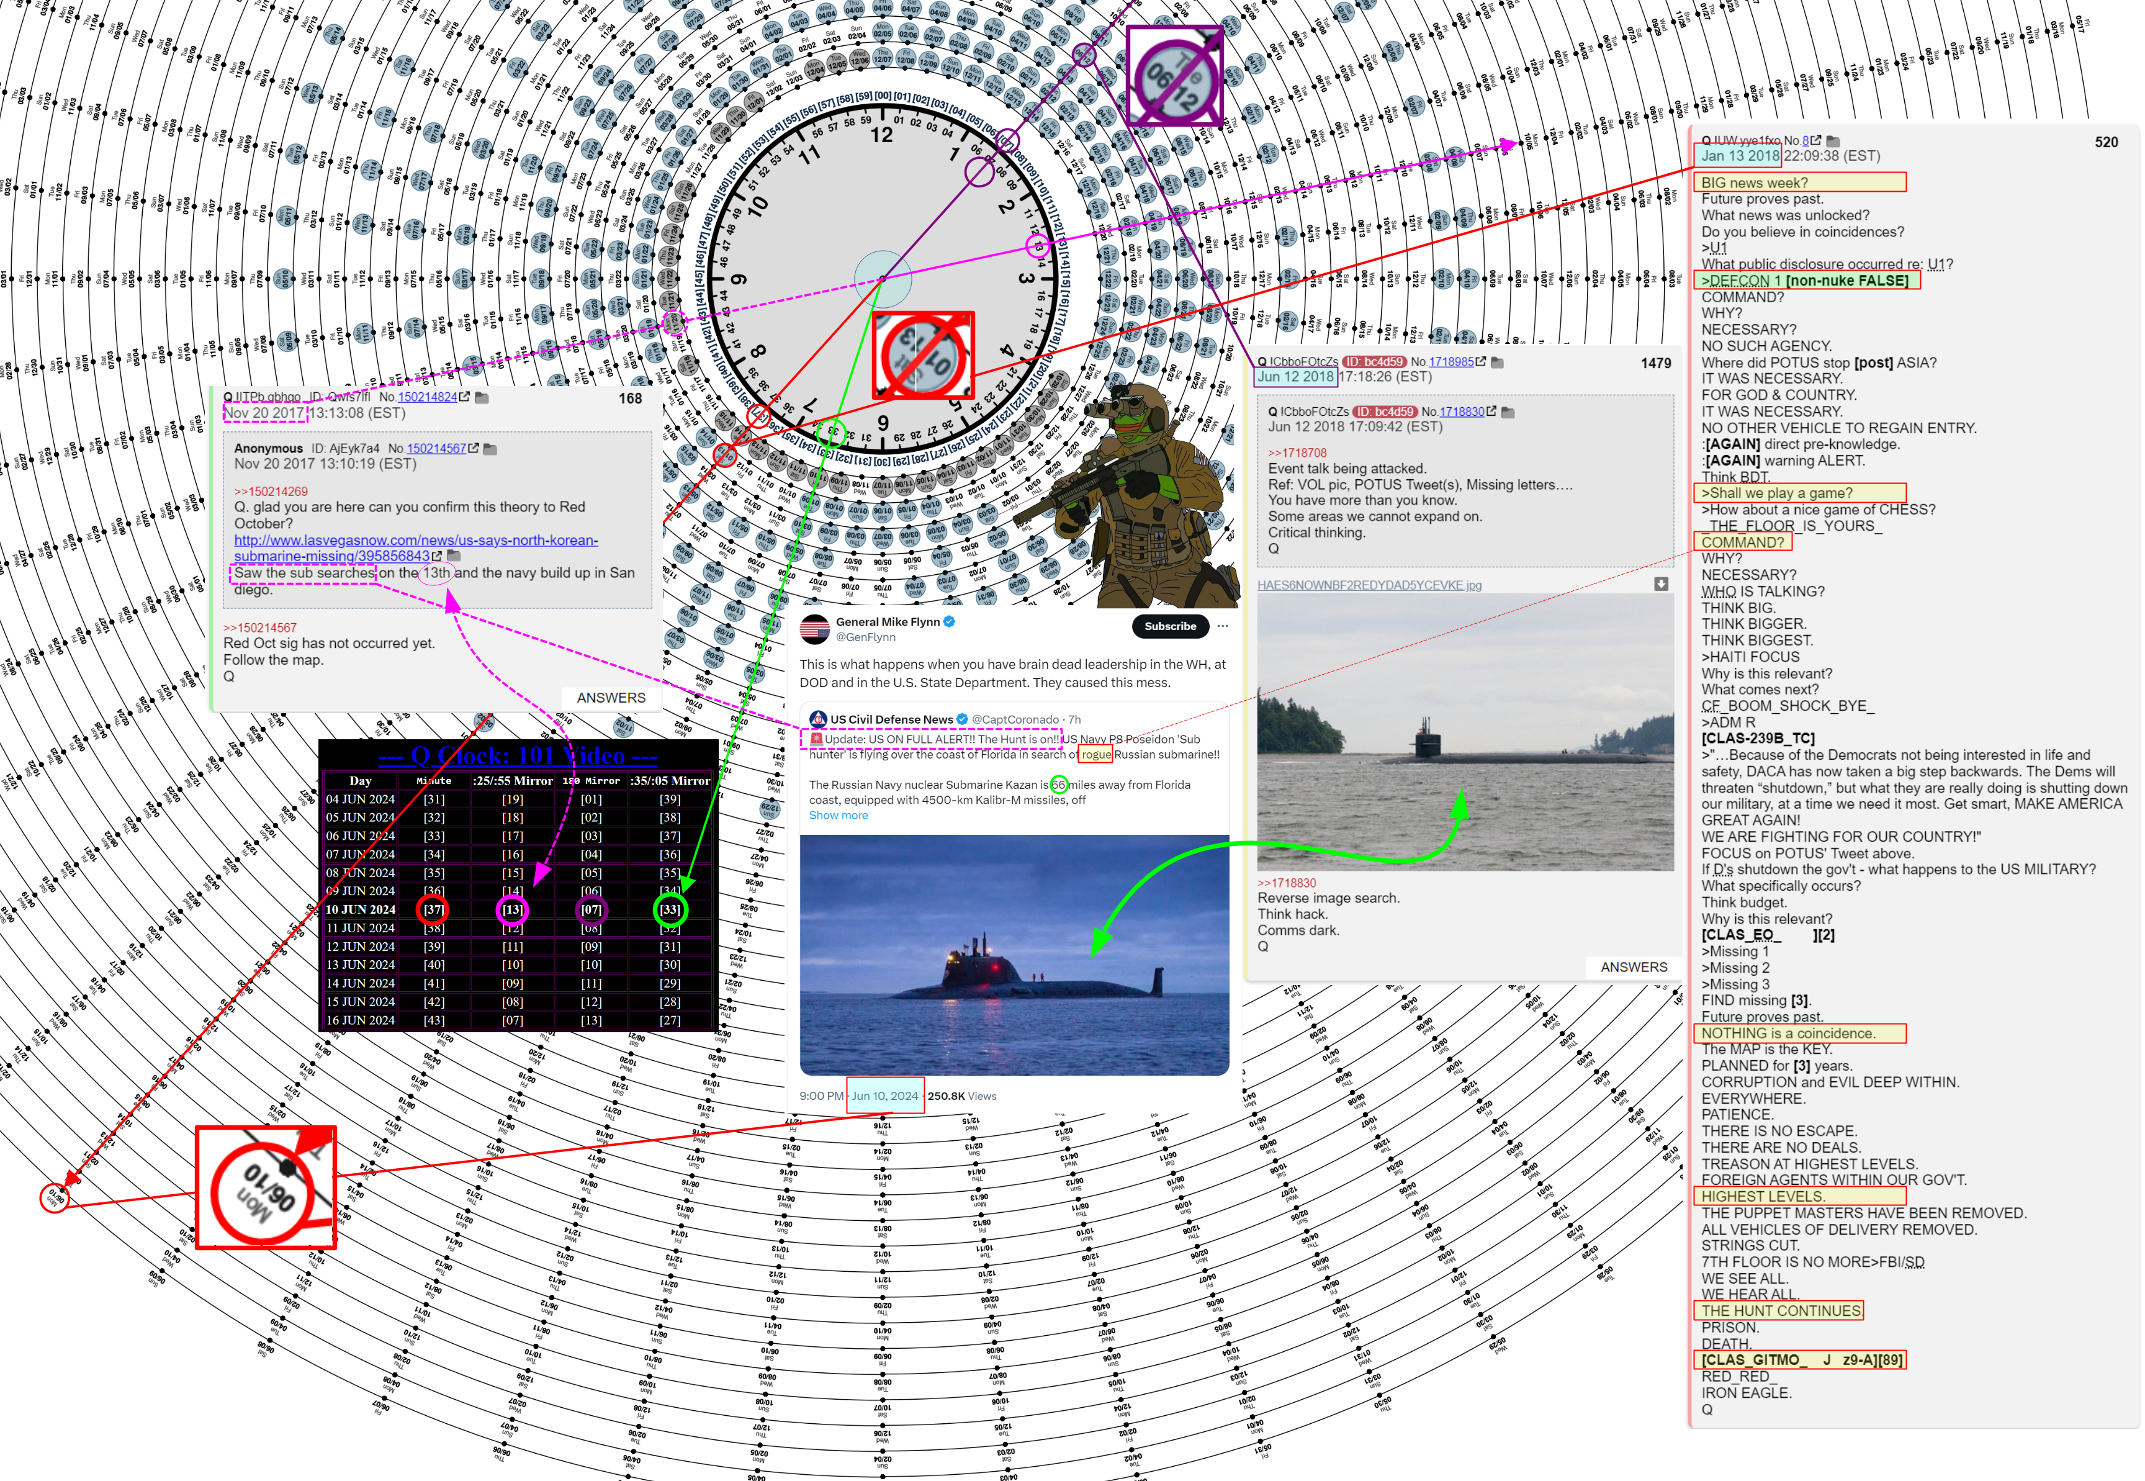Open post link No.150214824

point(428,397)
